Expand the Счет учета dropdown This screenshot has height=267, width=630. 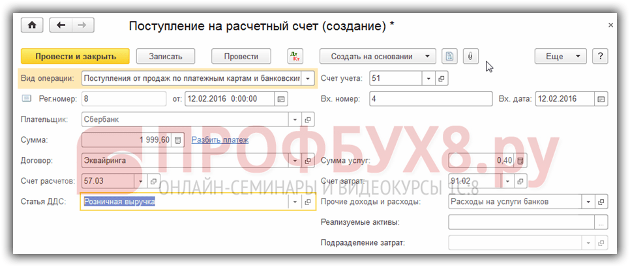pyautogui.click(x=428, y=79)
